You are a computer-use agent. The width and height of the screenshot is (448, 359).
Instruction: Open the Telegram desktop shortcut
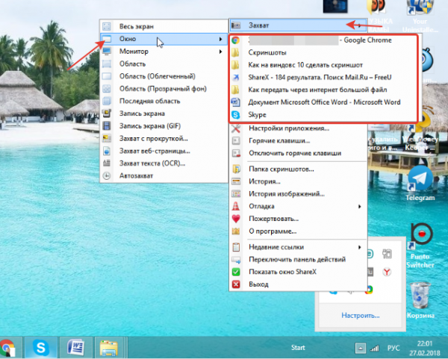[x=420, y=184]
